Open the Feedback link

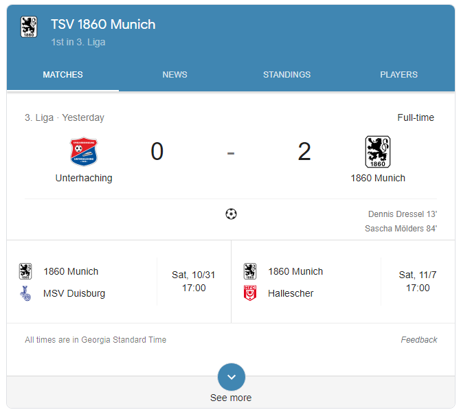(x=419, y=340)
